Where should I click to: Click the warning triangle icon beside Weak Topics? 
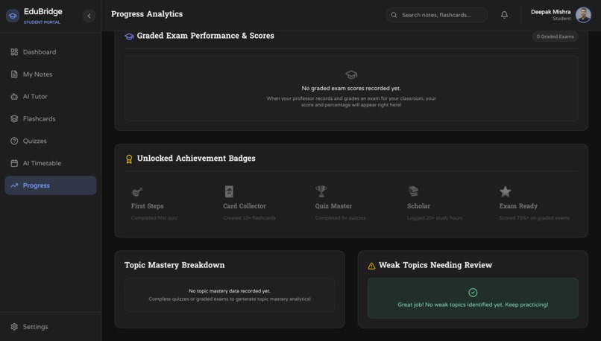pos(371,266)
